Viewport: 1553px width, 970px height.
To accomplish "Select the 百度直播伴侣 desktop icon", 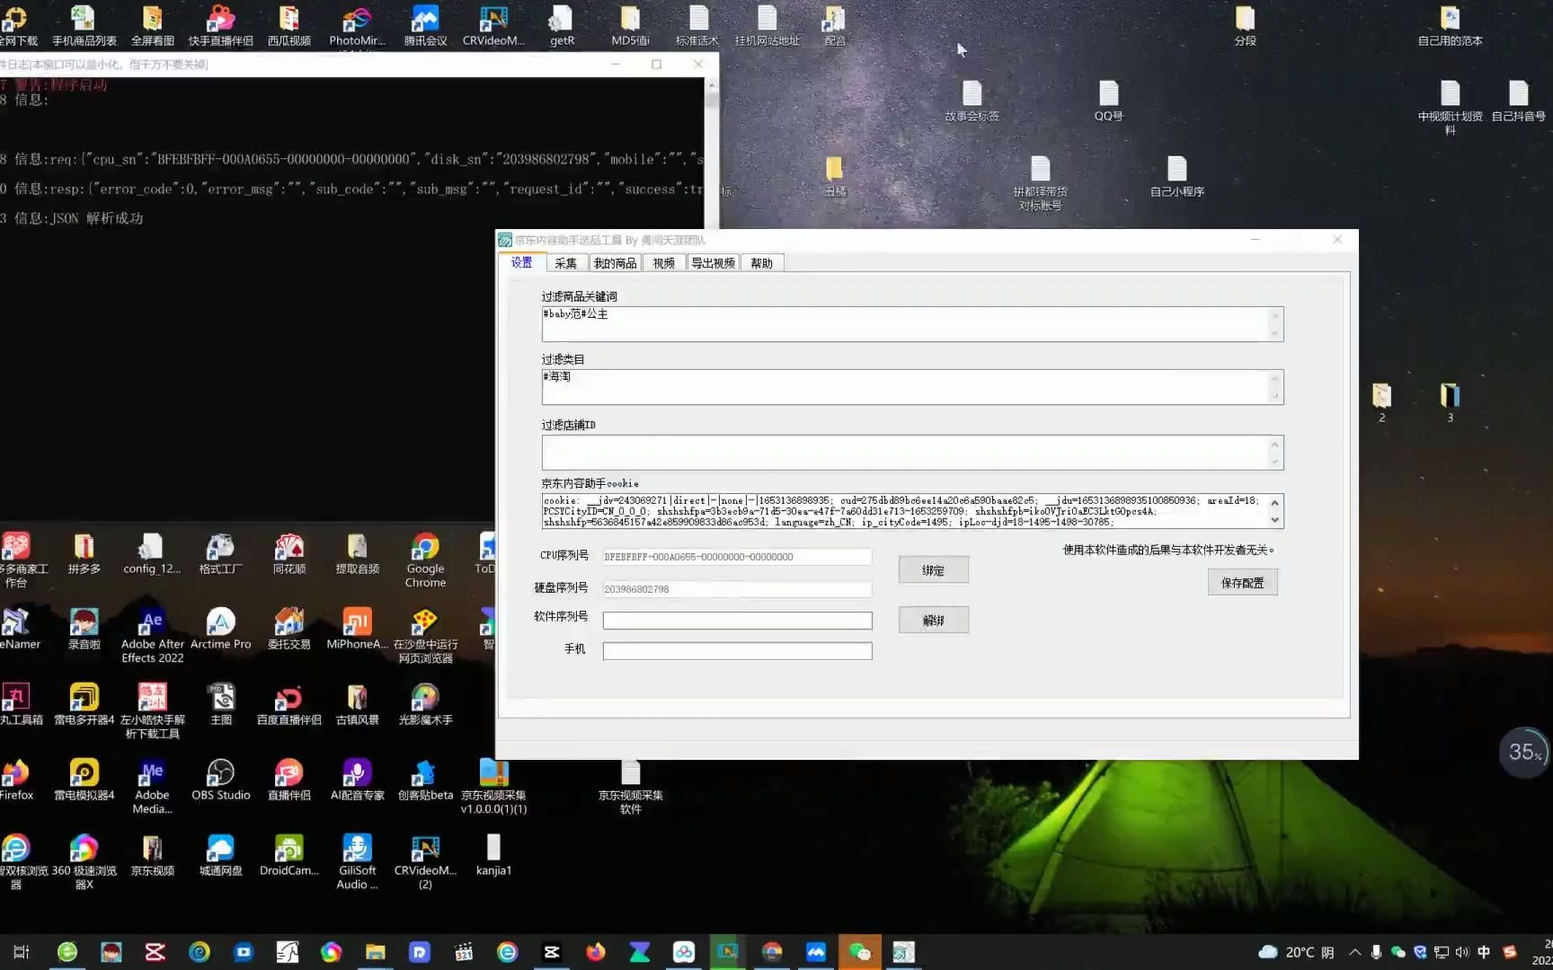I will point(288,704).
